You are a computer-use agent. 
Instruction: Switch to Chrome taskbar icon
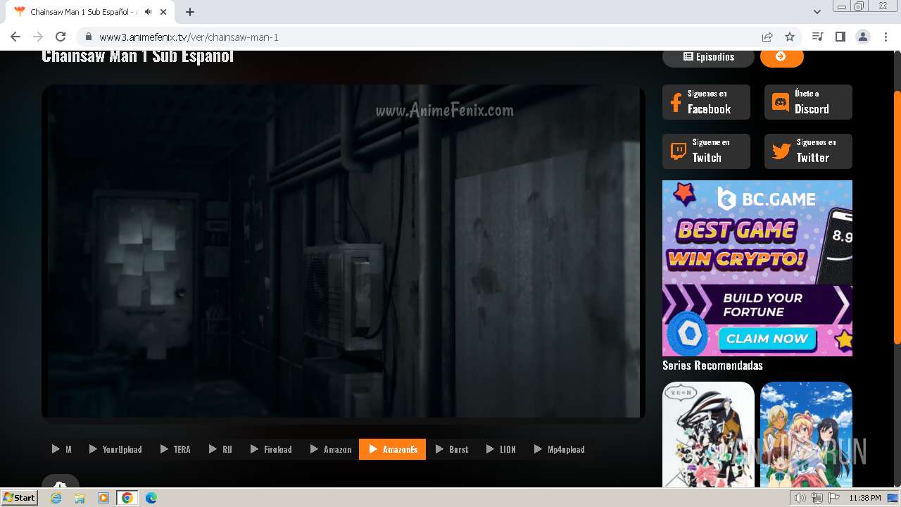pyautogui.click(x=127, y=498)
